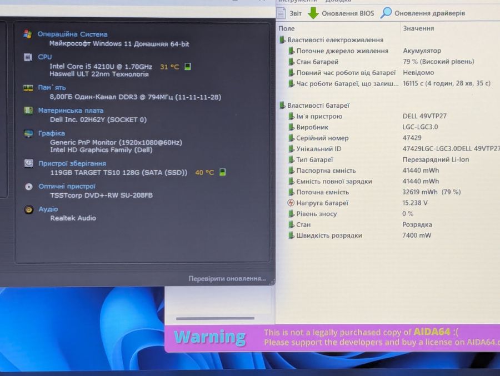The image size is (500, 376).
Task: Click RAM module icon in Speccy
Action: tap(28, 88)
